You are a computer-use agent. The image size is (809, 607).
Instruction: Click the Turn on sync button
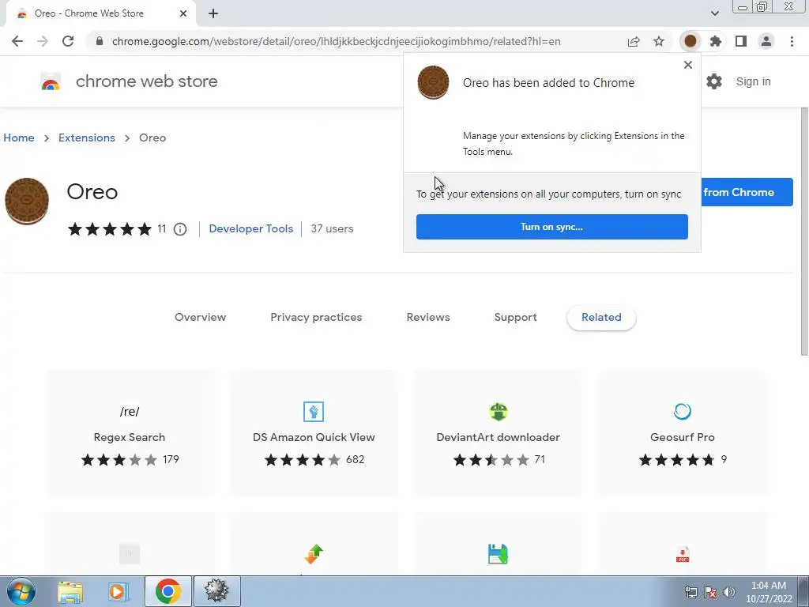(552, 227)
